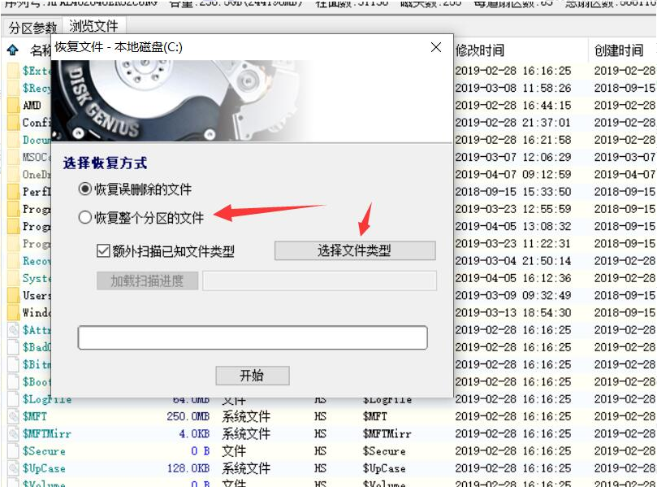Click the empty recovery progress bar
The image size is (657, 487).
click(253, 337)
